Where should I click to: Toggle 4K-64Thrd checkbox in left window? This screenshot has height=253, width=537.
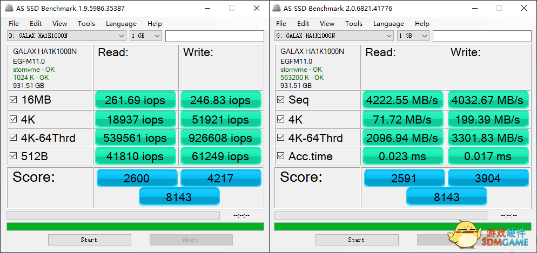[x=14, y=138]
